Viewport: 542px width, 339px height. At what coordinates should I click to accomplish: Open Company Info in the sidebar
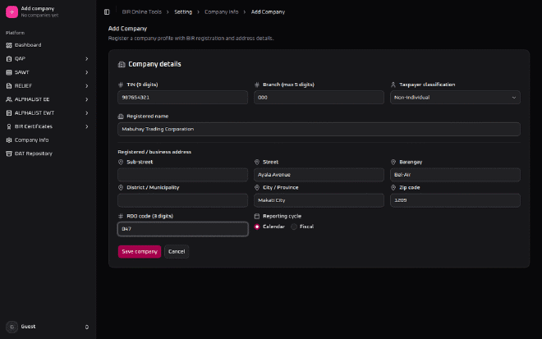coord(48,140)
